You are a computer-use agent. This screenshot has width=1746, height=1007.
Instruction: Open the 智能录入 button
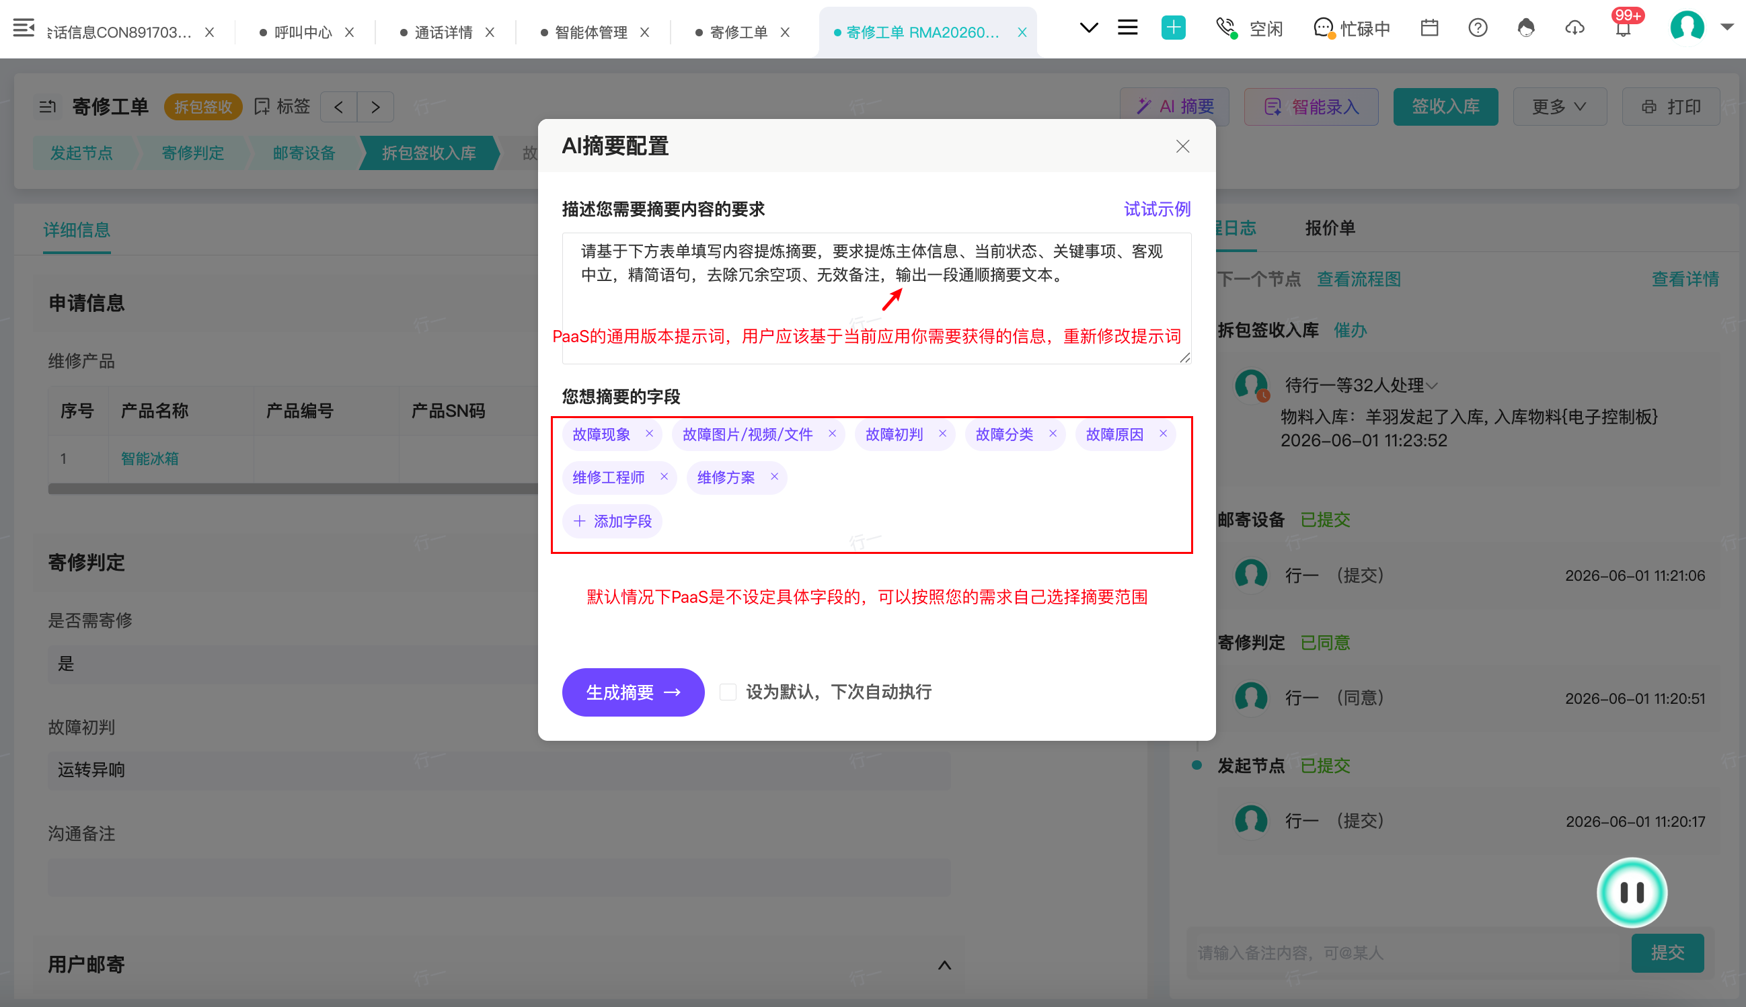coord(1311,106)
